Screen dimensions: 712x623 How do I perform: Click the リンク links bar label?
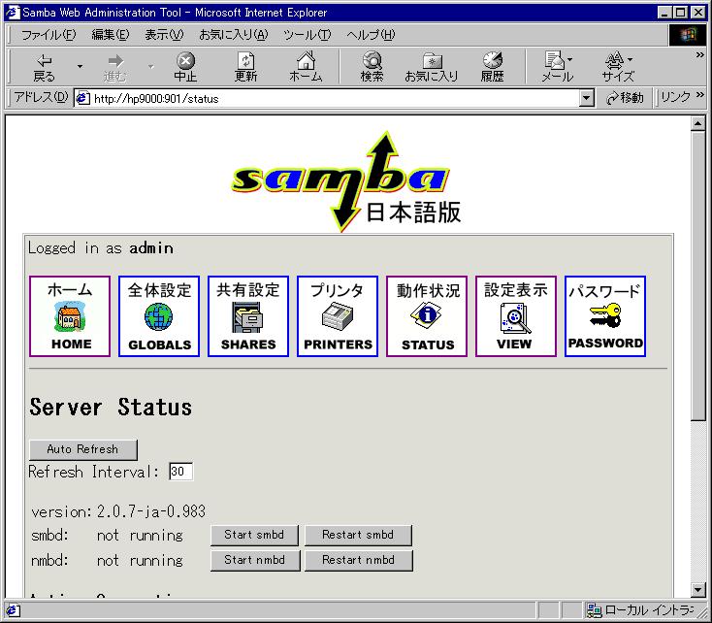pos(676,97)
